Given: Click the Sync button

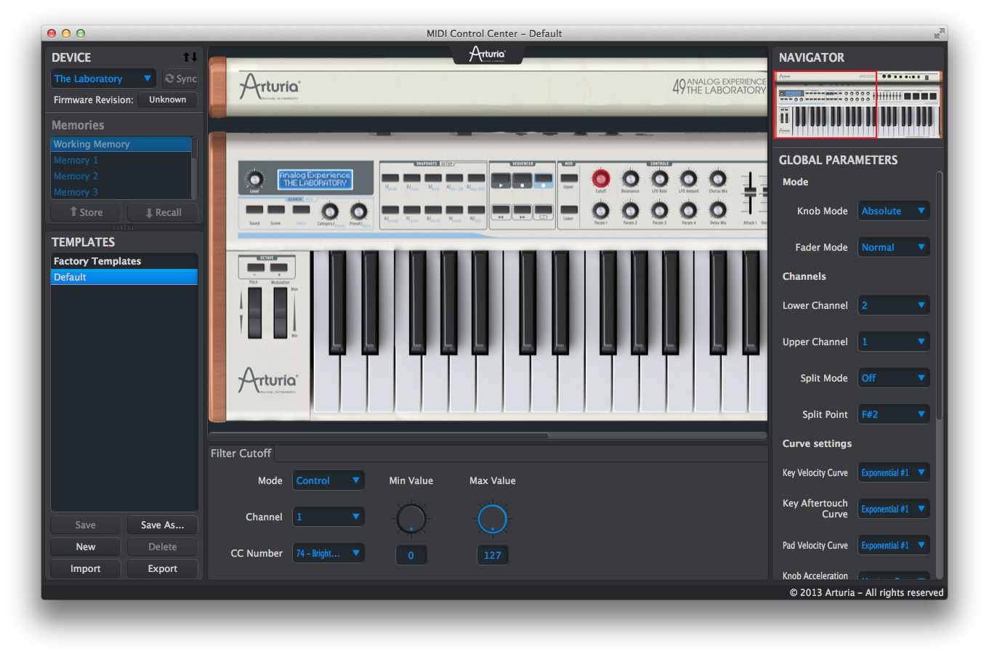Looking at the screenshot, I should pyautogui.click(x=180, y=78).
